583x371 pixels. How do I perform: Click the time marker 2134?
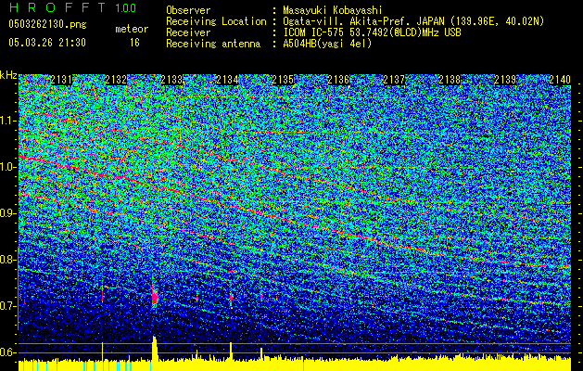pyautogui.click(x=228, y=80)
